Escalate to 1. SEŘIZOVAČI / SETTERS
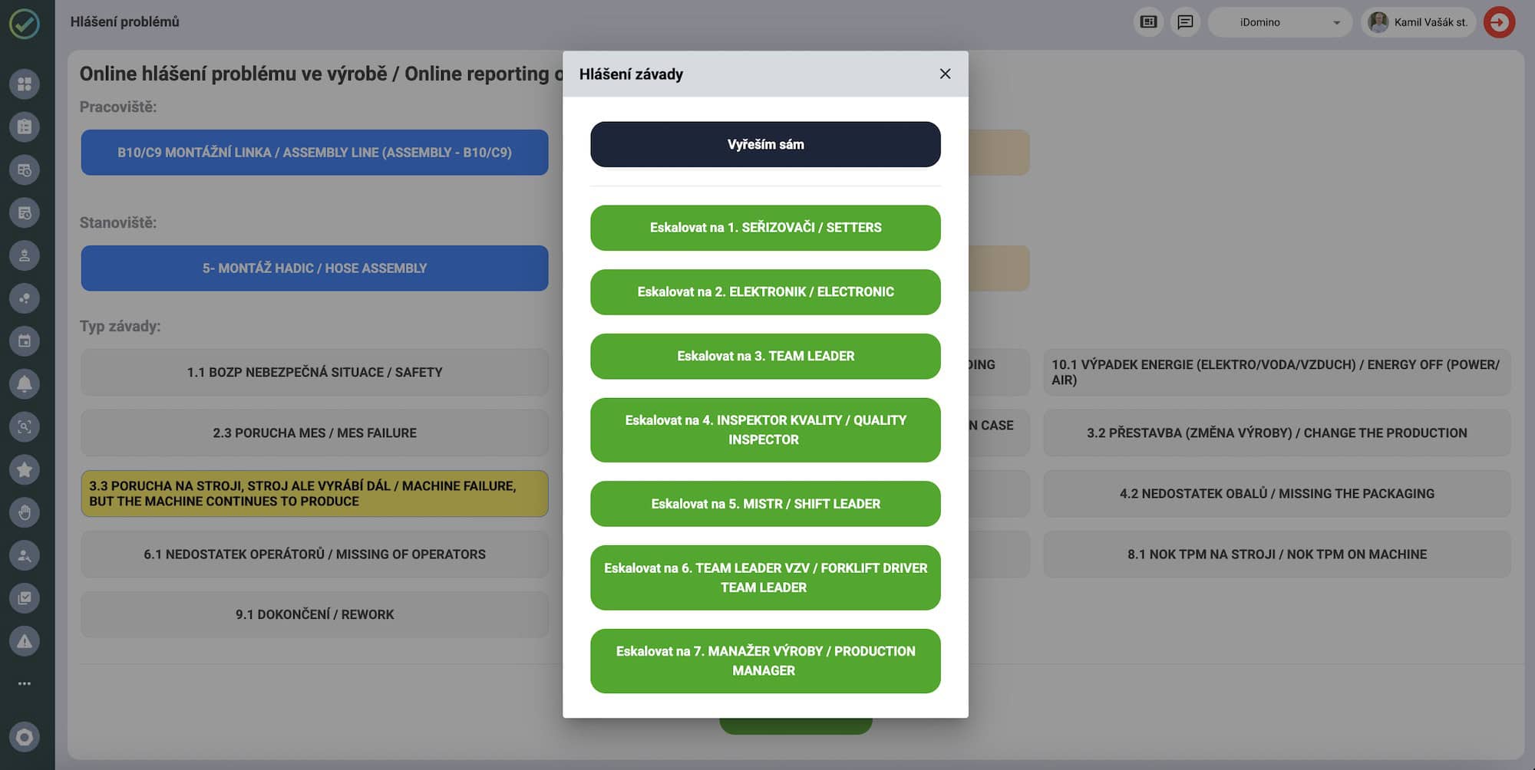Screen dimensions: 1535x770 (765, 228)
